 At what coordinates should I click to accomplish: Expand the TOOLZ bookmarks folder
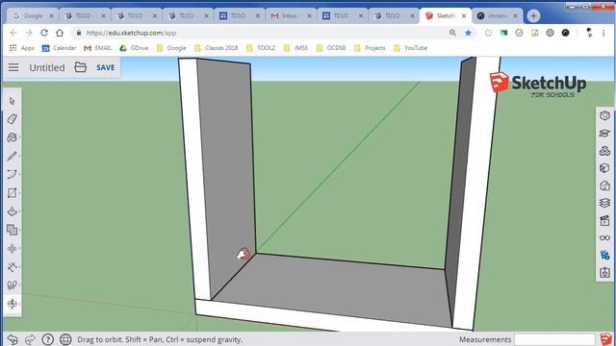coord(261,48)
